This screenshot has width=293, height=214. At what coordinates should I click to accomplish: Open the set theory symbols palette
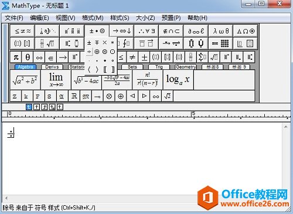[x=171, y=31]
